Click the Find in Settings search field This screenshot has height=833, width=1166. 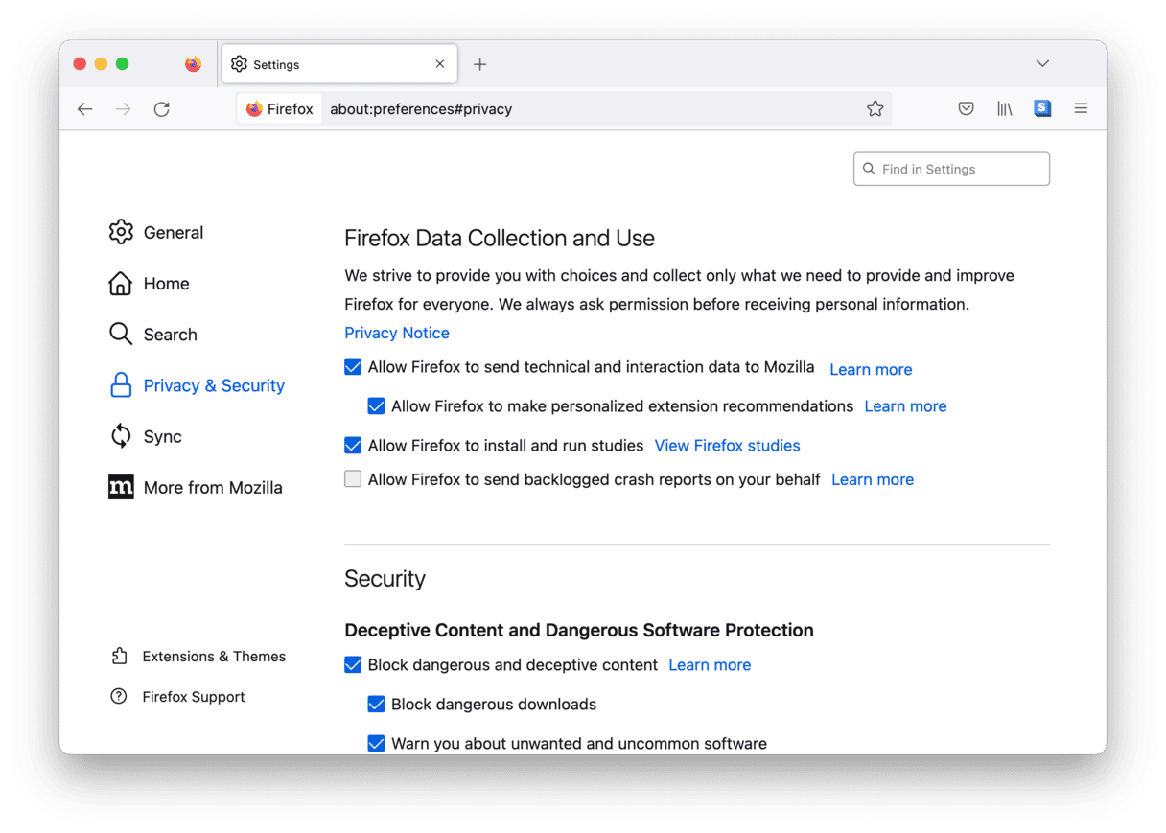click(951, 169)
